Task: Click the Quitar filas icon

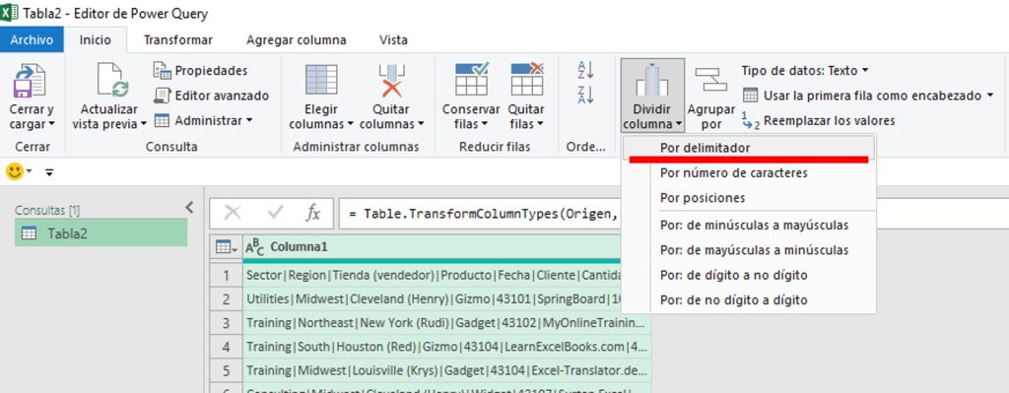Action: (527, 79)
